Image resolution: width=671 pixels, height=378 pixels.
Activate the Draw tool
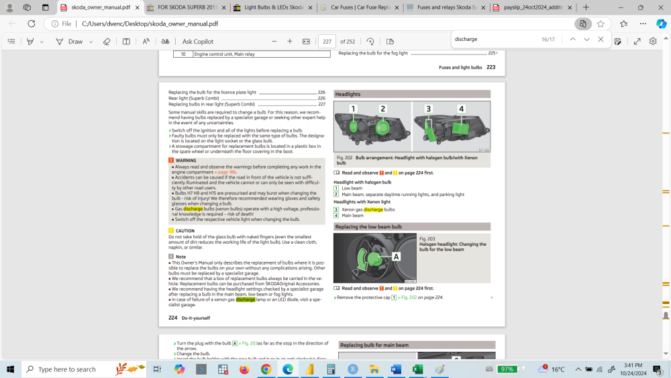69,42
